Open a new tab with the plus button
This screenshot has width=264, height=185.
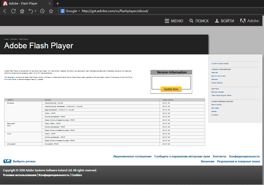pos(58,3)
